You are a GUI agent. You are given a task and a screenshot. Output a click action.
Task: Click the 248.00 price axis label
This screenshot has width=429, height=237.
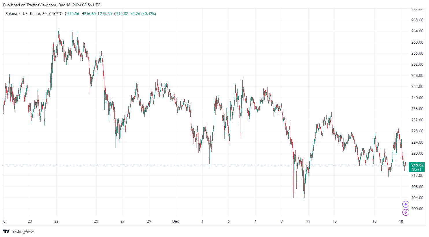(x=417, y=75)
